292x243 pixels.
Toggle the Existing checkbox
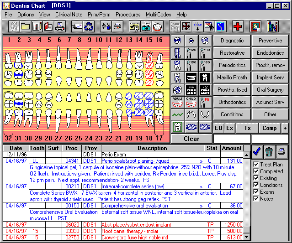[x=256, y=178]
